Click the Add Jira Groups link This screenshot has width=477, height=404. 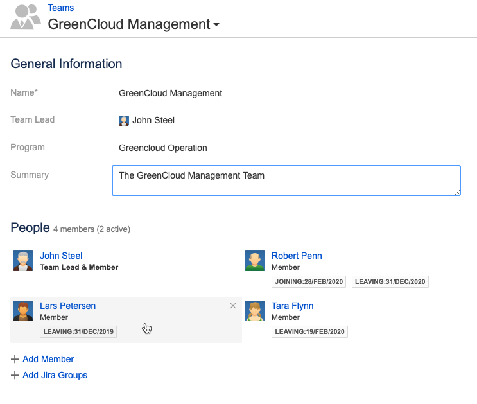55,375
